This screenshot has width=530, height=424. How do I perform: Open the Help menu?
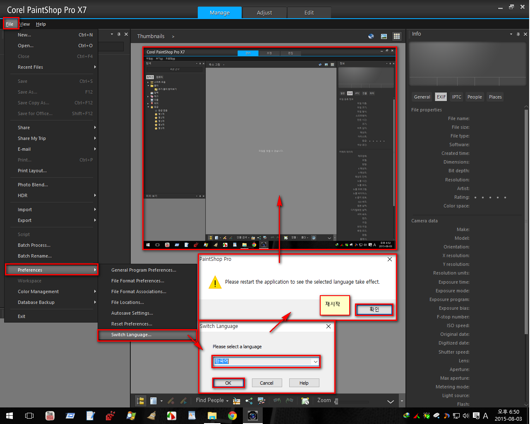pos(41,24)
